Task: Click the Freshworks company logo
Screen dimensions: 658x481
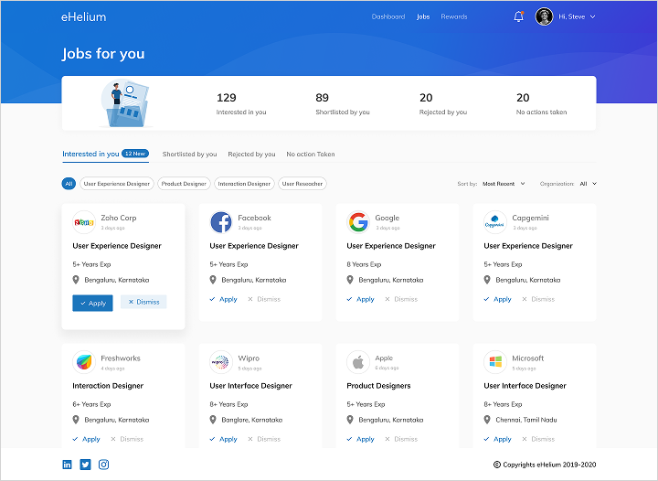Action: tap(84, 362)
